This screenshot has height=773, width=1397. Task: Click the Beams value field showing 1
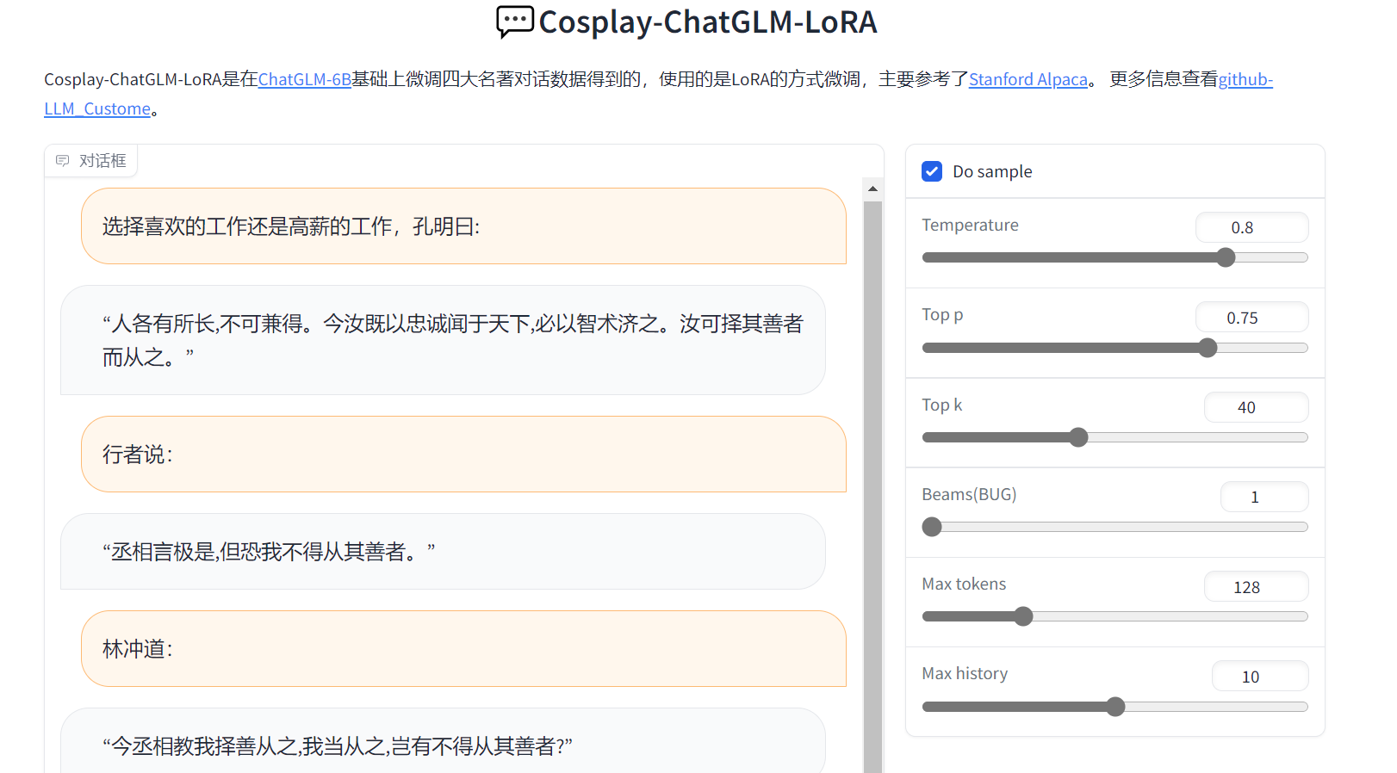pyautogui.click(x=1264, y=497)
